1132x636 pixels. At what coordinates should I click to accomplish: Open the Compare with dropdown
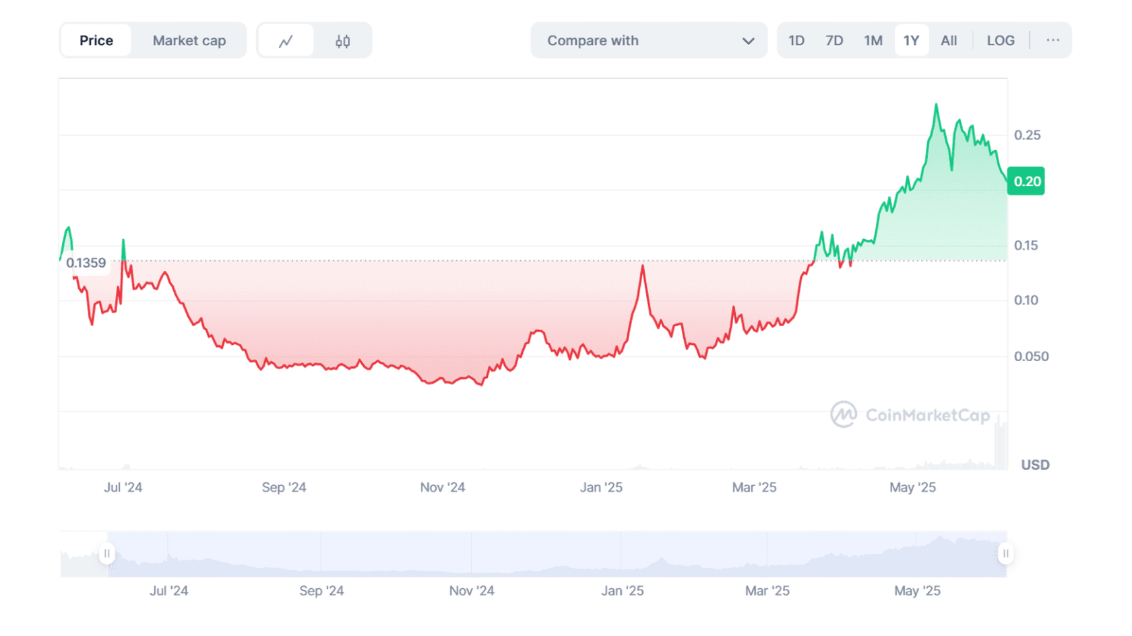pos(649,40)
